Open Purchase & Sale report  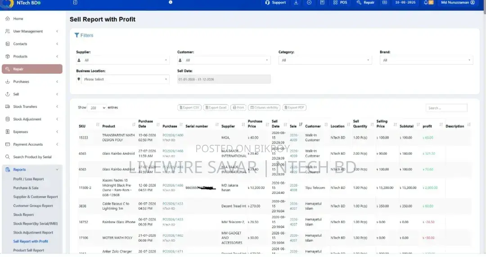tap(26, 188)
